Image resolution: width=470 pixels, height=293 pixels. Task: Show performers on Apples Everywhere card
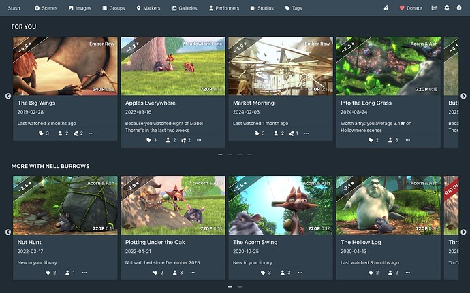coord(170,140)
